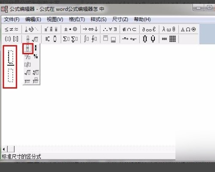Expand the overbar and underbar templates palette

tap(110, 39)
